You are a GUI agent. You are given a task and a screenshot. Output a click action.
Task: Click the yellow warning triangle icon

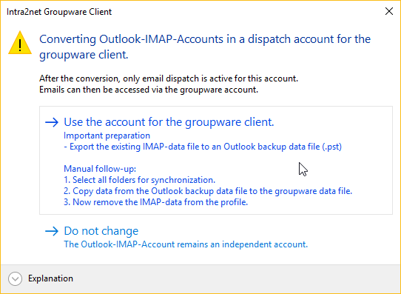(20, 43)
